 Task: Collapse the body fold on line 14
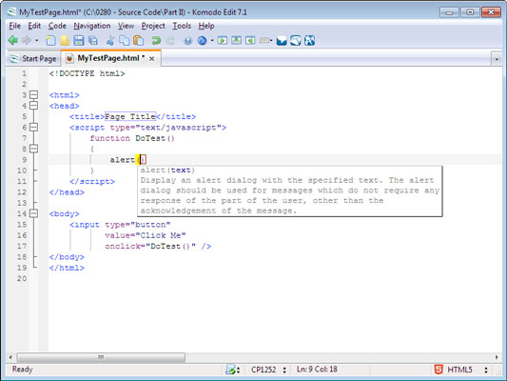(x=33, y=213)
